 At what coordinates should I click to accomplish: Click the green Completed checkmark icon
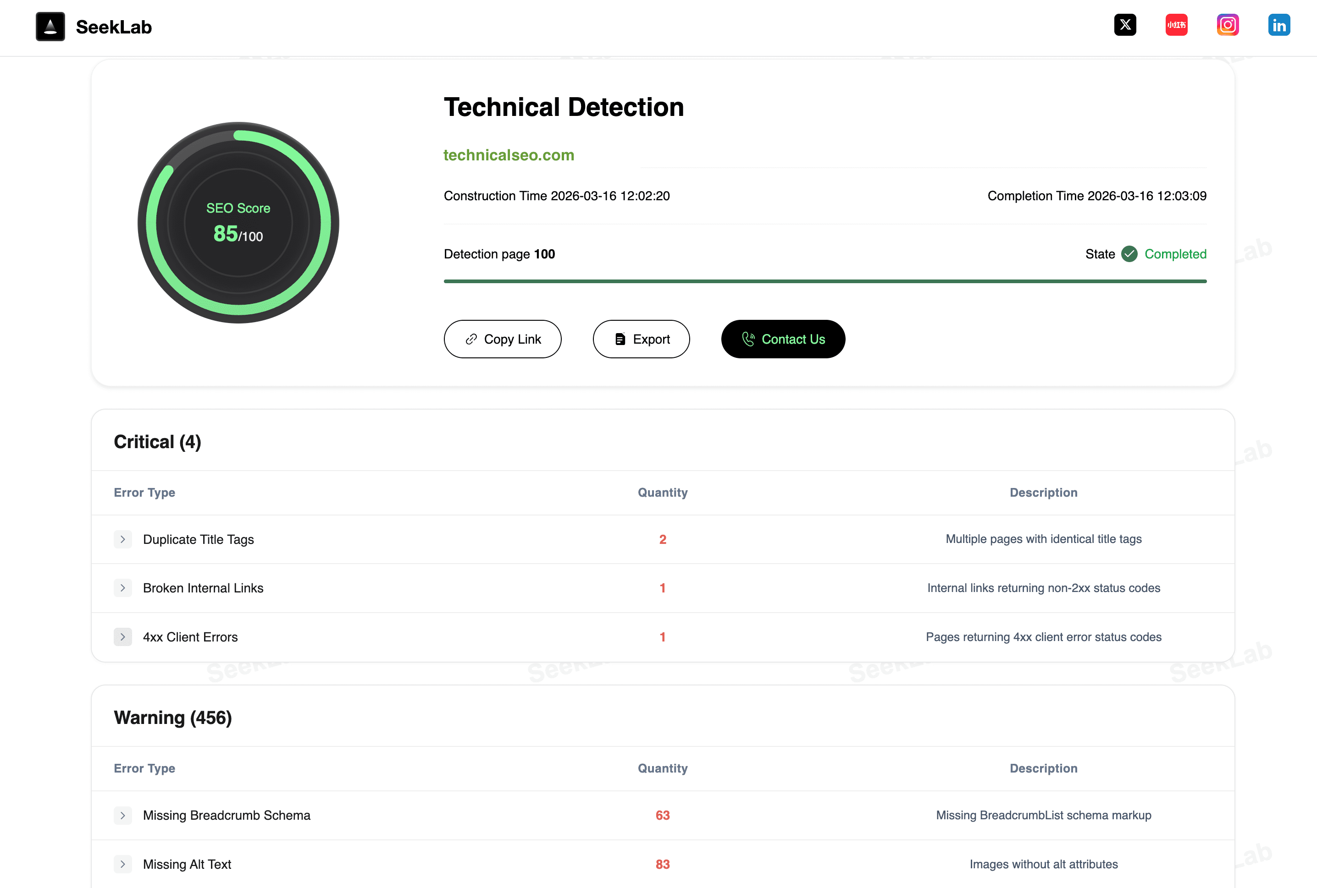tap(1129, 254)
